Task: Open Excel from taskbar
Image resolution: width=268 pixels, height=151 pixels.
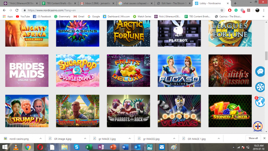Action: click(x=89, y=147)
